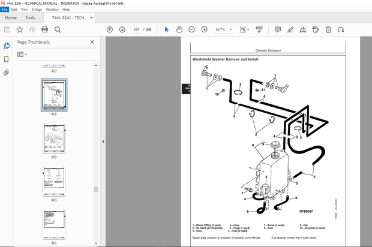This screenshot has height=247, width=372.
Task: Open the Attachments paperclip panel
Action: pos(7,73)
